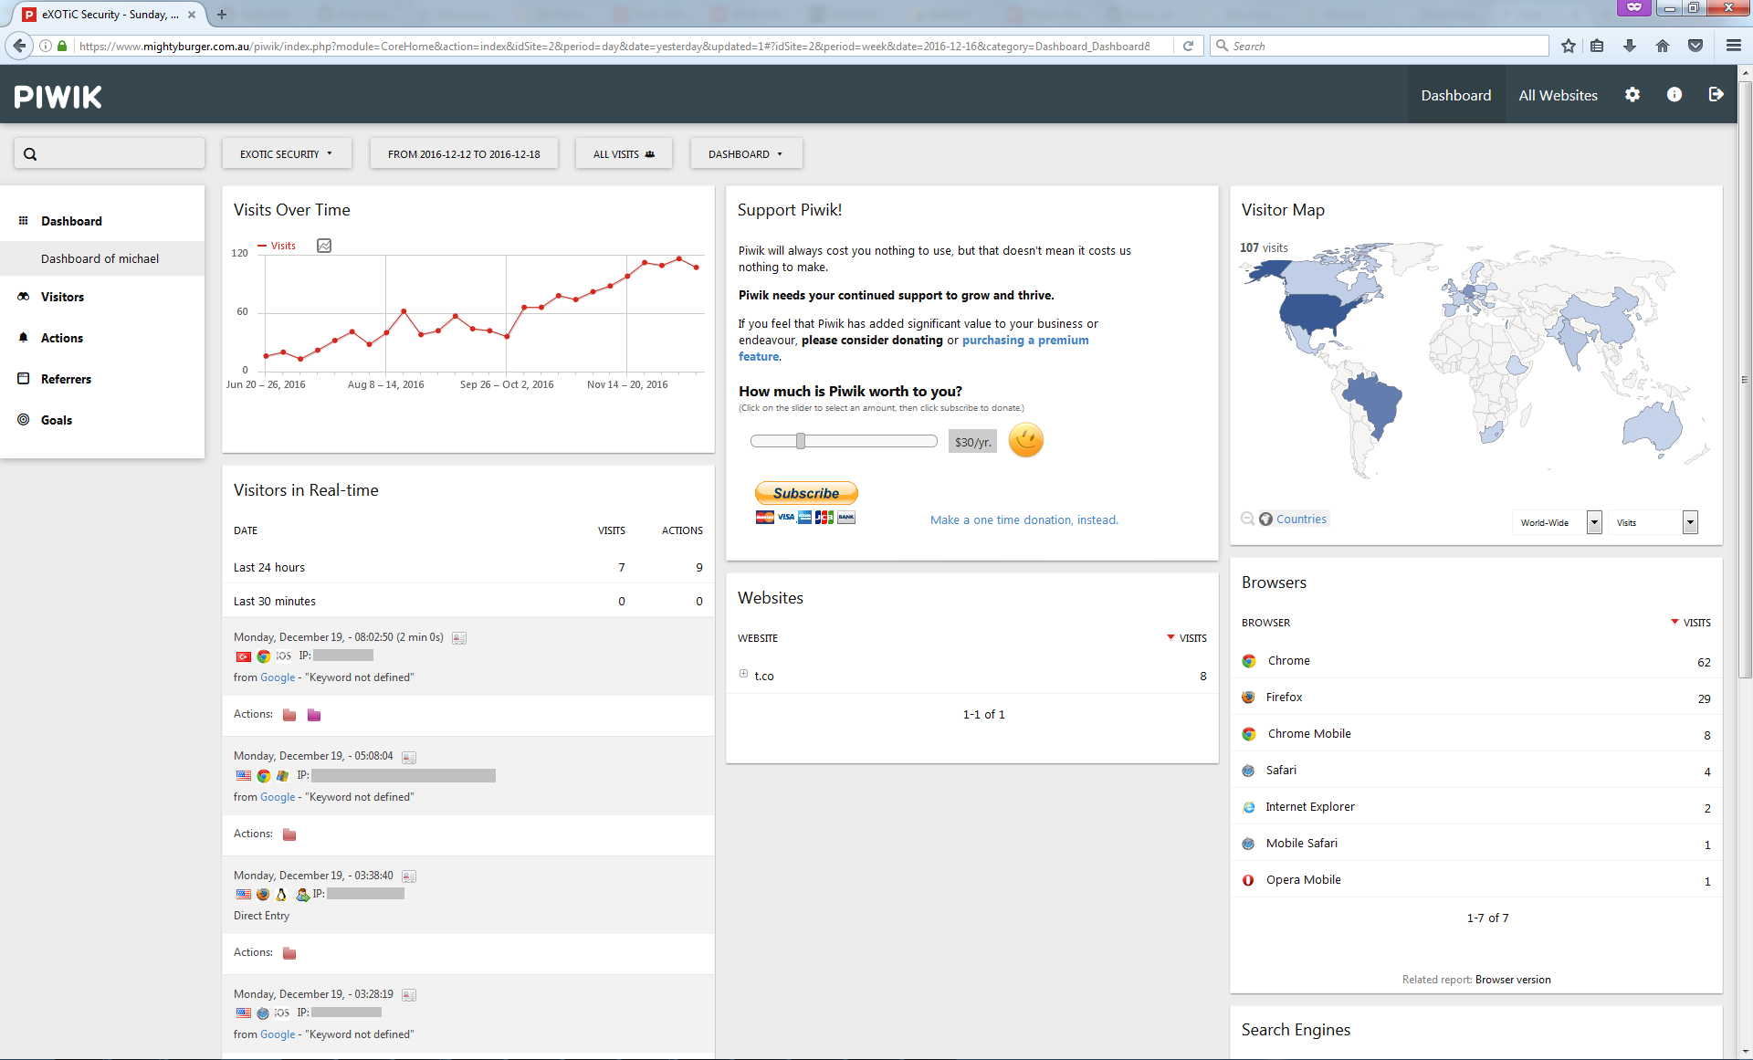
Task: Click the Piwik sidebar search field
Action: click(110, 153)
